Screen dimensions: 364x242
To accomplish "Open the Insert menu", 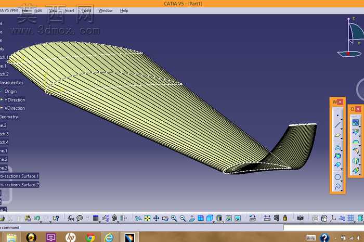I will click(x=69, y=10).
